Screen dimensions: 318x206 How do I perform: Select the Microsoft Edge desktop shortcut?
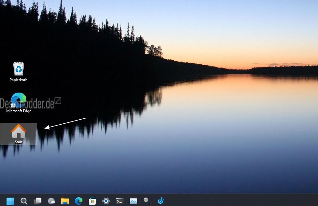pyautogui.click(x=18, y=100)
